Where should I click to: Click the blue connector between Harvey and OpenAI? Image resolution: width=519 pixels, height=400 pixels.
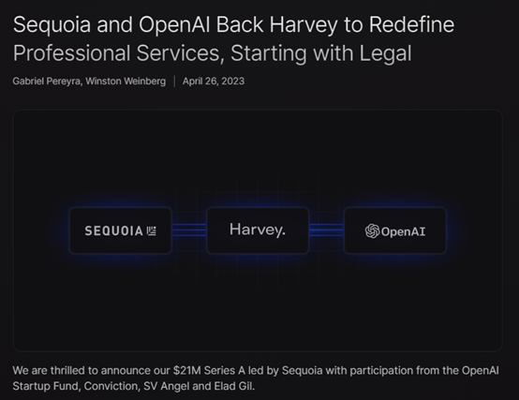point(326,230)
